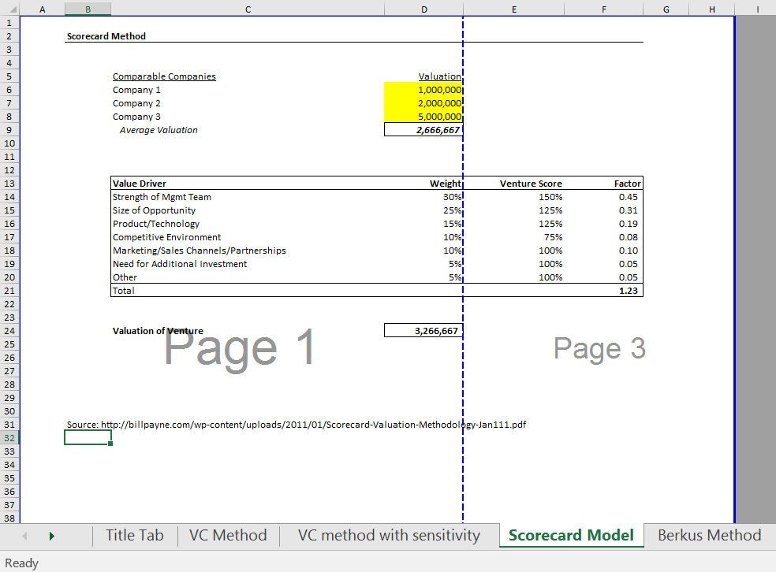Image resolution: width=776 pixels, height=572 pixels.
Task: Select row 9 header
Action: point(9,130)
